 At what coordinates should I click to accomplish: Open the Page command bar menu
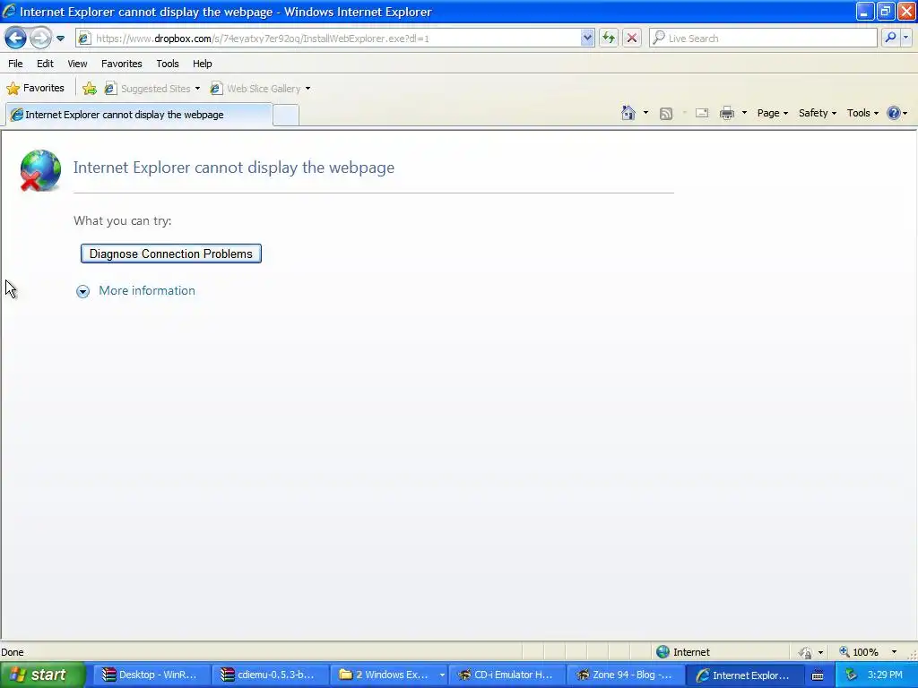point(772,114)
